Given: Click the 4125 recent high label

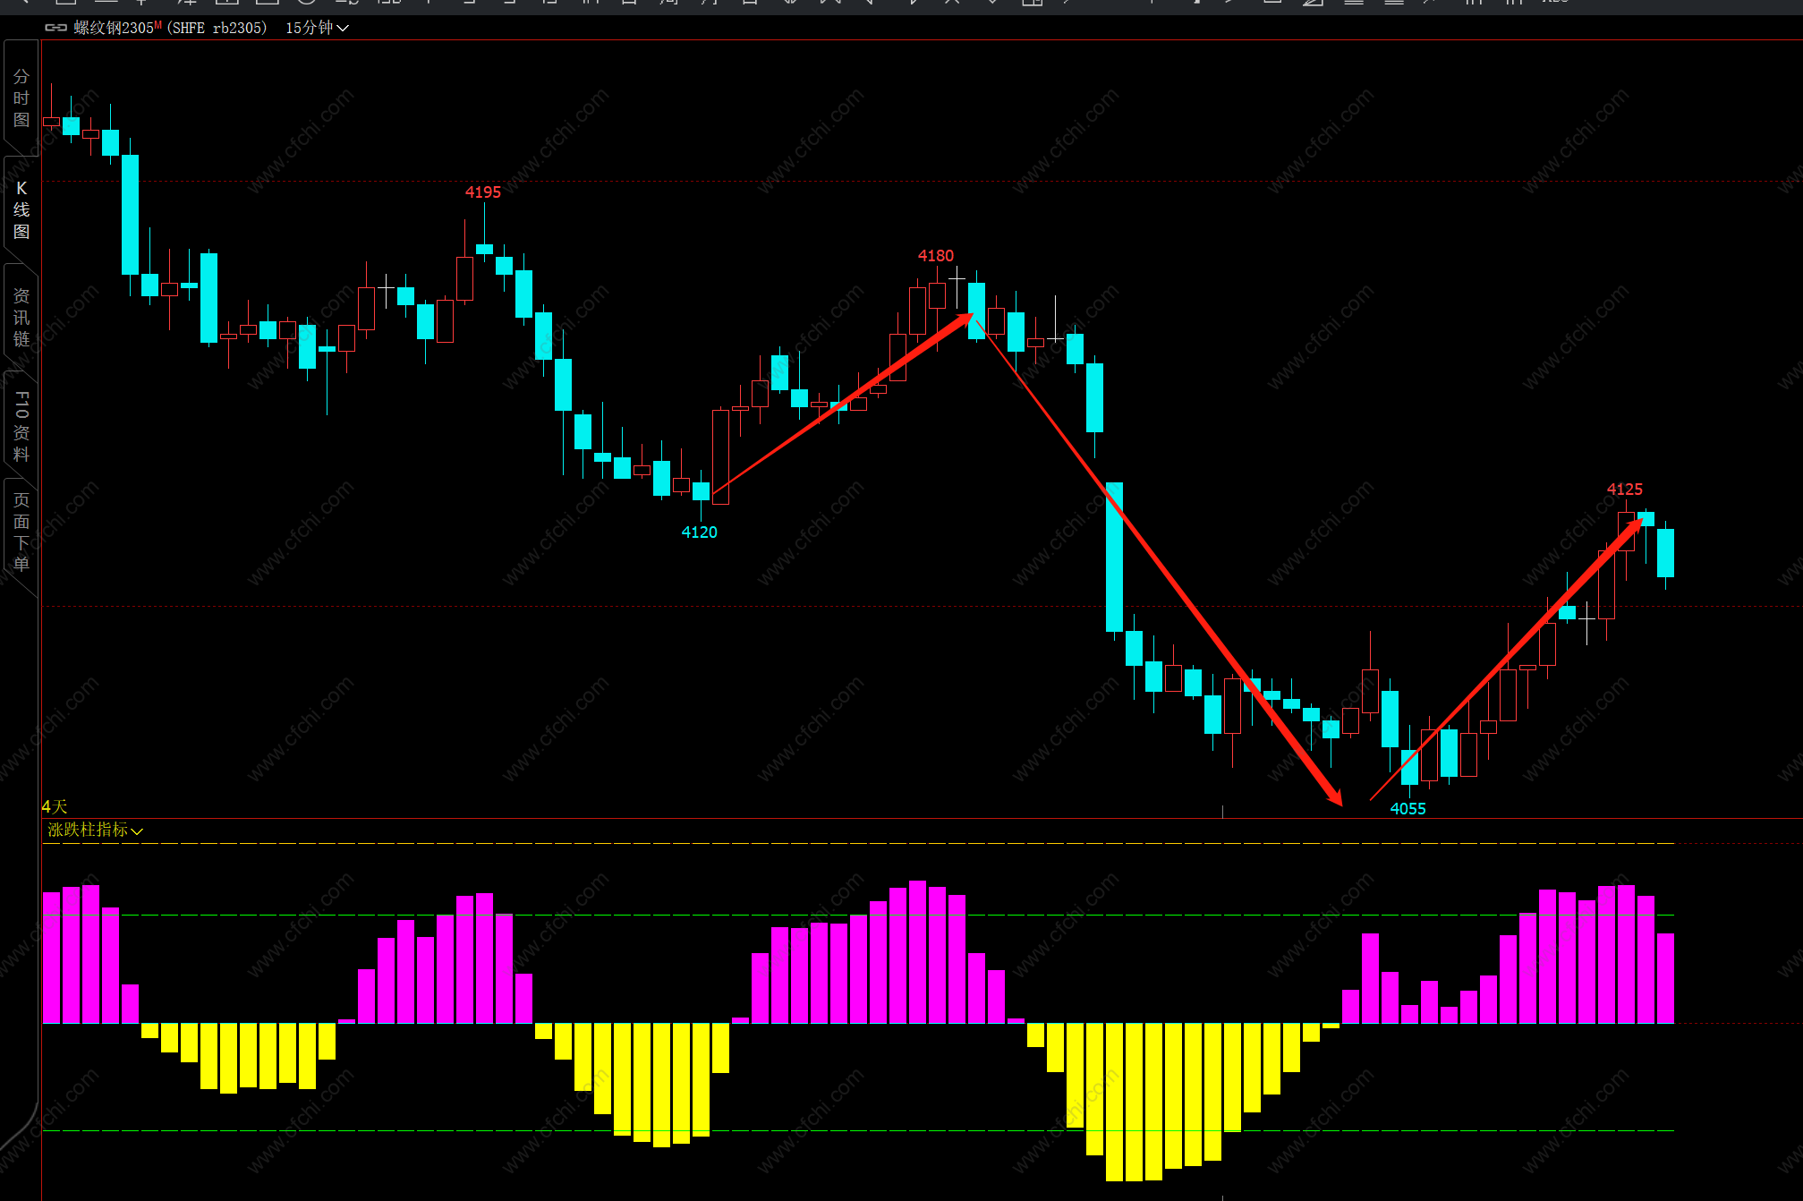Looking at the screenshot, I should click(1624, 489).
